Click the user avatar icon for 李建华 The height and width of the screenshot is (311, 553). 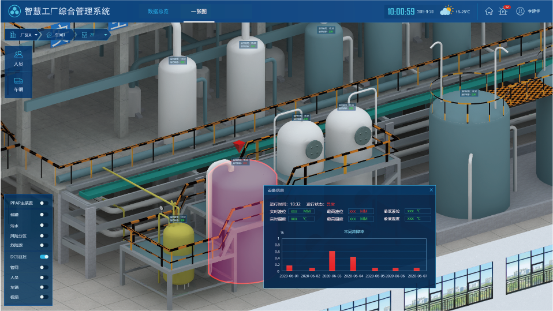[520, 11]
